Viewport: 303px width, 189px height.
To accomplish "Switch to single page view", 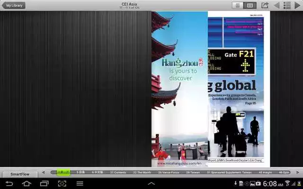I will coord(237,5).
